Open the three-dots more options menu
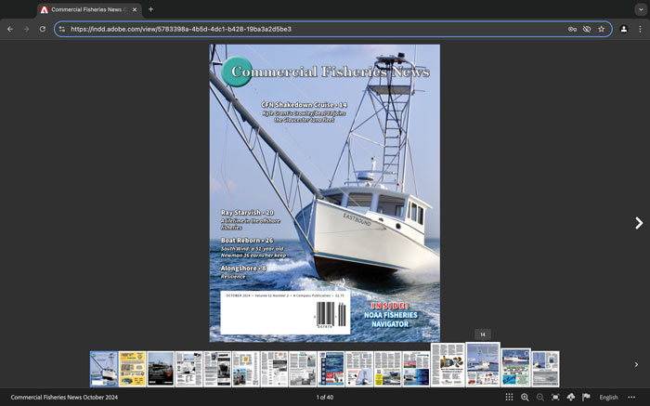Image resolution: width=650 pixels, height=406 pixels. tap(631, 397)
